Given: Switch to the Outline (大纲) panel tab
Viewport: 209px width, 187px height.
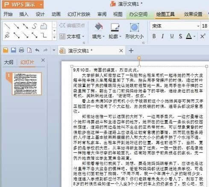Looking at the screenshot, I should (x=9, y=62).
